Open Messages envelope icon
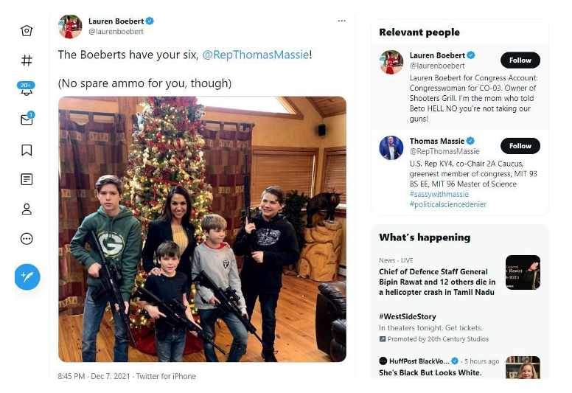Viewport: 572px width, 393px height. [x=27, y=119]
